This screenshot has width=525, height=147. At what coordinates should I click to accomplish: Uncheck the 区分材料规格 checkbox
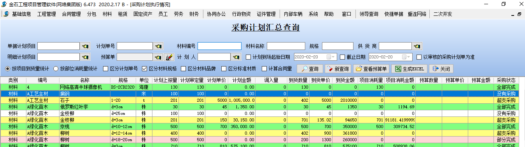click(145, 69)
